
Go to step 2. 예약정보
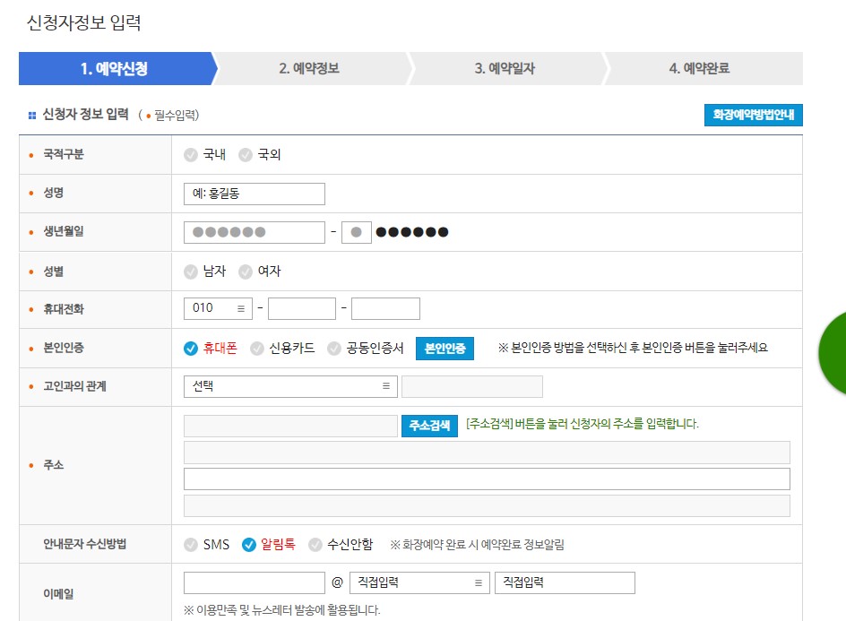point(309,68)
